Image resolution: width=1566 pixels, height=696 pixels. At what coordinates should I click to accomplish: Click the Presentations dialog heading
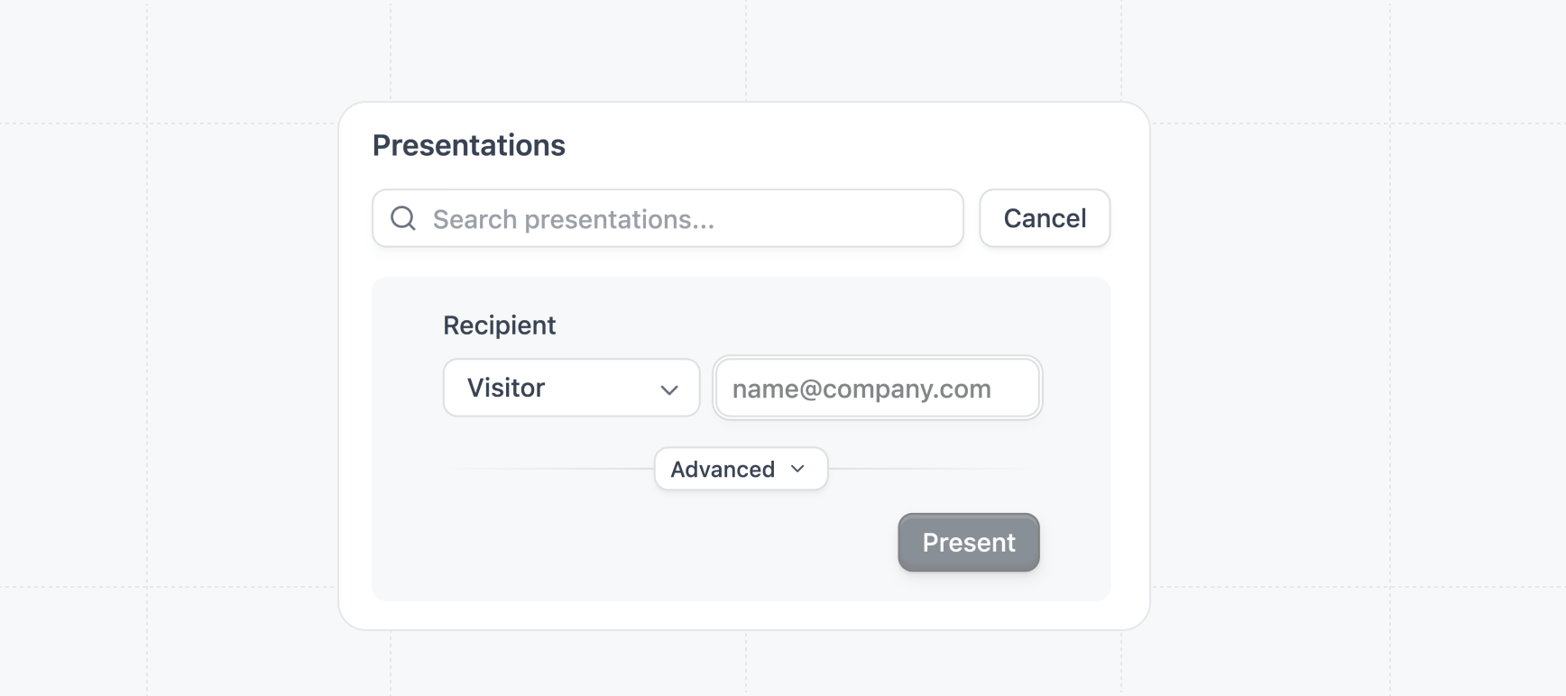click(468, 145)
